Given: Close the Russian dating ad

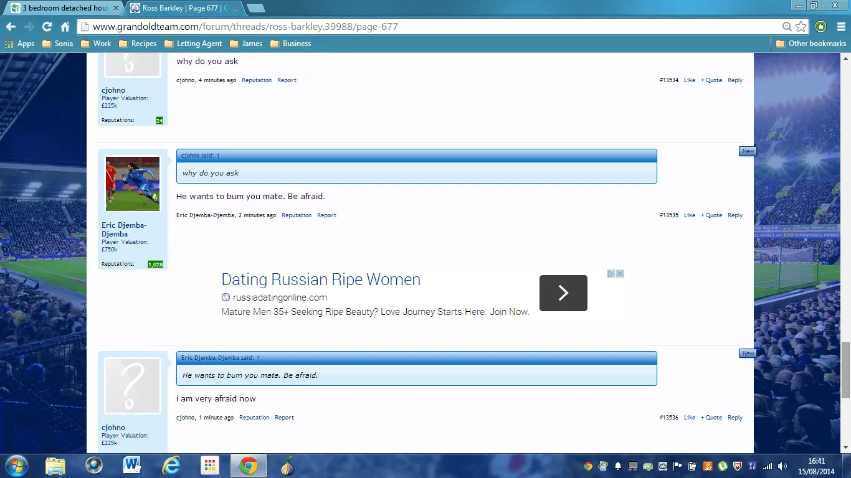Looking at the screenshot, I should tap(620, 274).
